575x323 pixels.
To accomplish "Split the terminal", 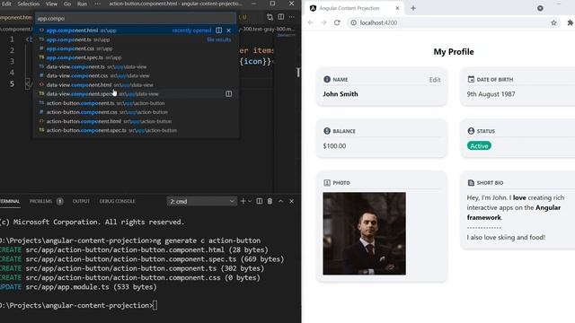I will pos(260,201).
